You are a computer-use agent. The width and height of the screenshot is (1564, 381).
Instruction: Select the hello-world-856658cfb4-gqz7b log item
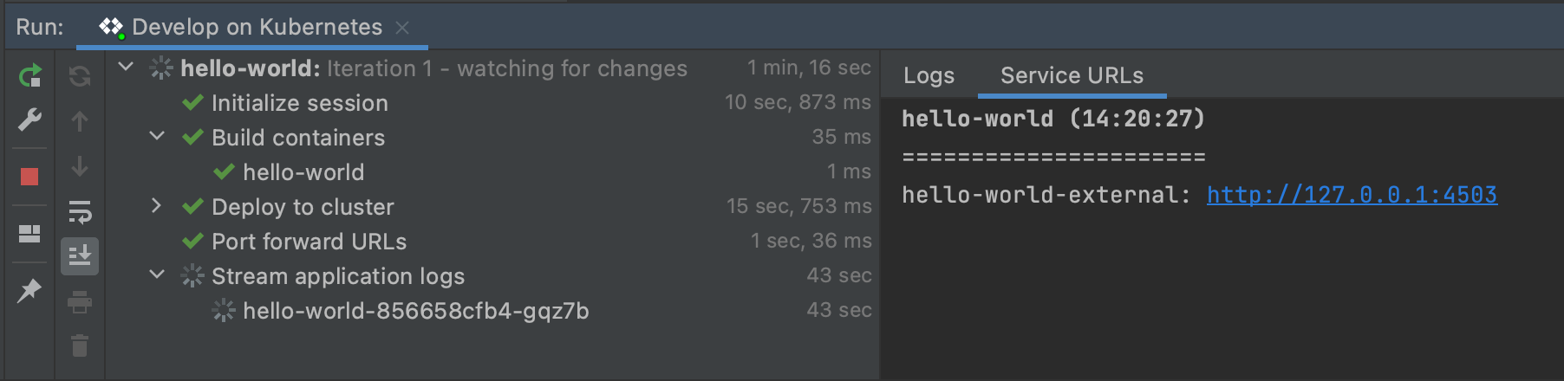tap(415, 311)
